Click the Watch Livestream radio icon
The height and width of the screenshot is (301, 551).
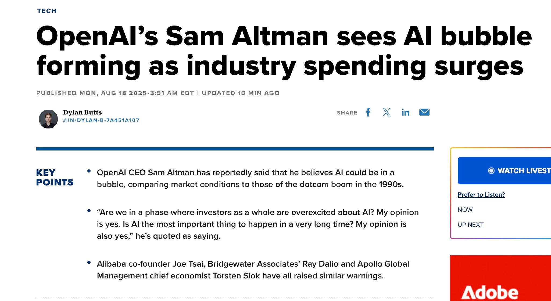[x=491, y=171]
